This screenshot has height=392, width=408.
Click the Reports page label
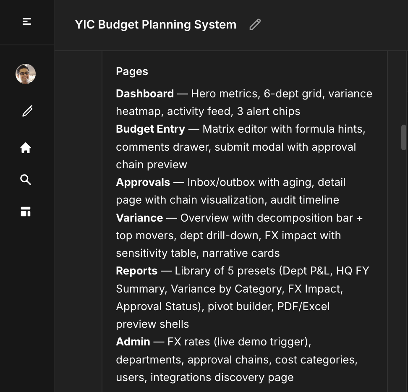click(136, 271)
